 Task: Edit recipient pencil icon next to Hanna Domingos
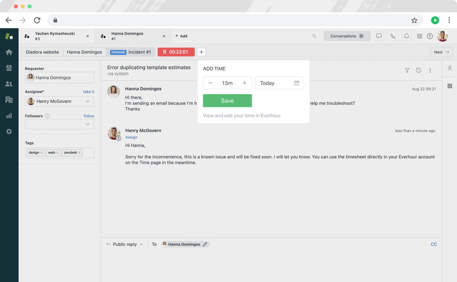205,244
